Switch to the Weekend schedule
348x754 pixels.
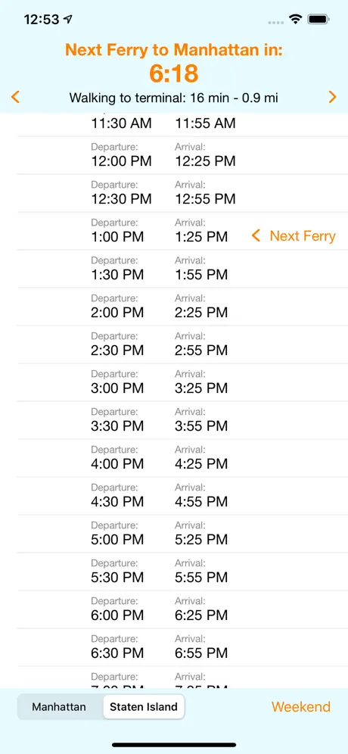(x=301, y=706)
